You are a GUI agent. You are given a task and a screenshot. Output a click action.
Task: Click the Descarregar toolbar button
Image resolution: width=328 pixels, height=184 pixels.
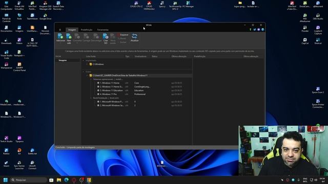point(96,38)
